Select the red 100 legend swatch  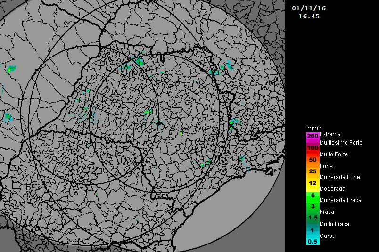pos(313,148)
